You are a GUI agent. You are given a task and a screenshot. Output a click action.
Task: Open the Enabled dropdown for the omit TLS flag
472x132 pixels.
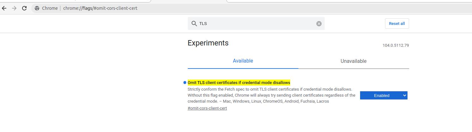tap(383, 95)
